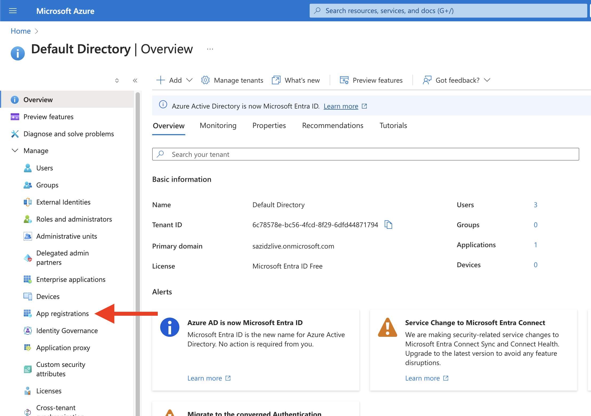Viewport: 591px width, 416px height.
Task: Click the What's new external icon
Action: 276,80
